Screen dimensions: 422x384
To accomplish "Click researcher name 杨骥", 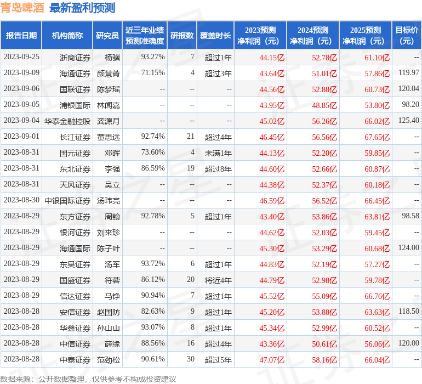I will [112, 58].
